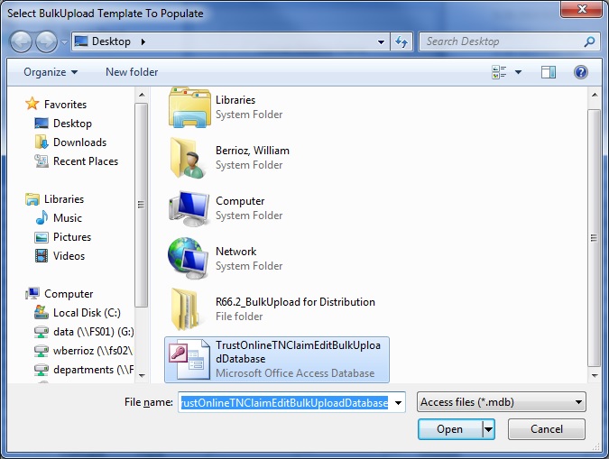Click inside the Search Desktop field
The width and height of the screenshot is (609, 459).
point(501,41)
